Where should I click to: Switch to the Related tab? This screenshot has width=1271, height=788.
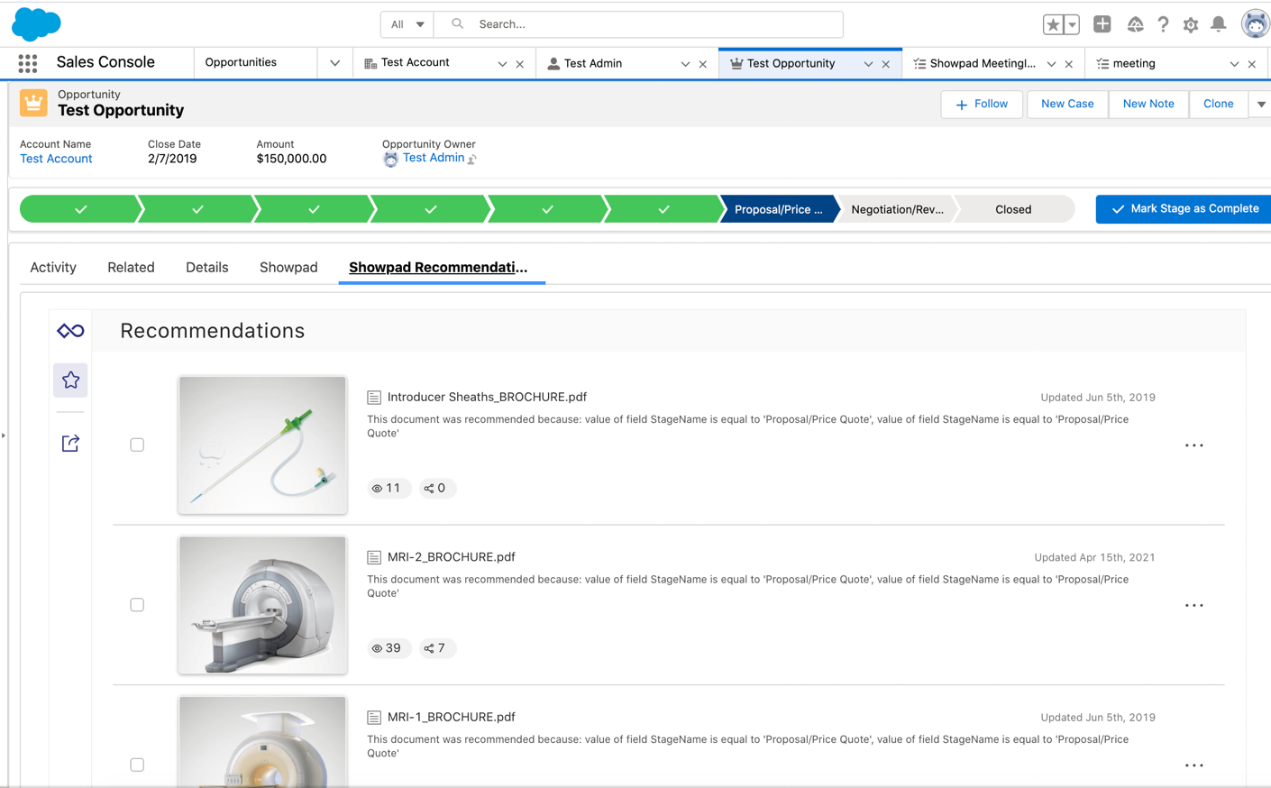point(131,268)
